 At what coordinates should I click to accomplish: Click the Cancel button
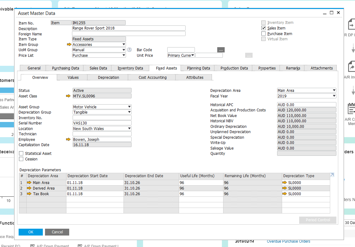(x=57, y=232)
